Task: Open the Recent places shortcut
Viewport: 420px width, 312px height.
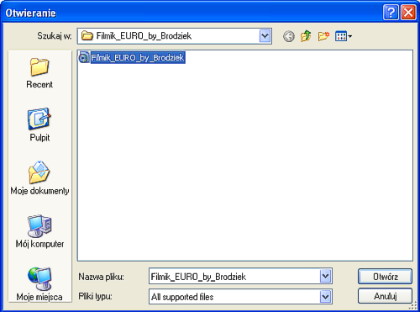Action: coord(39,73)
